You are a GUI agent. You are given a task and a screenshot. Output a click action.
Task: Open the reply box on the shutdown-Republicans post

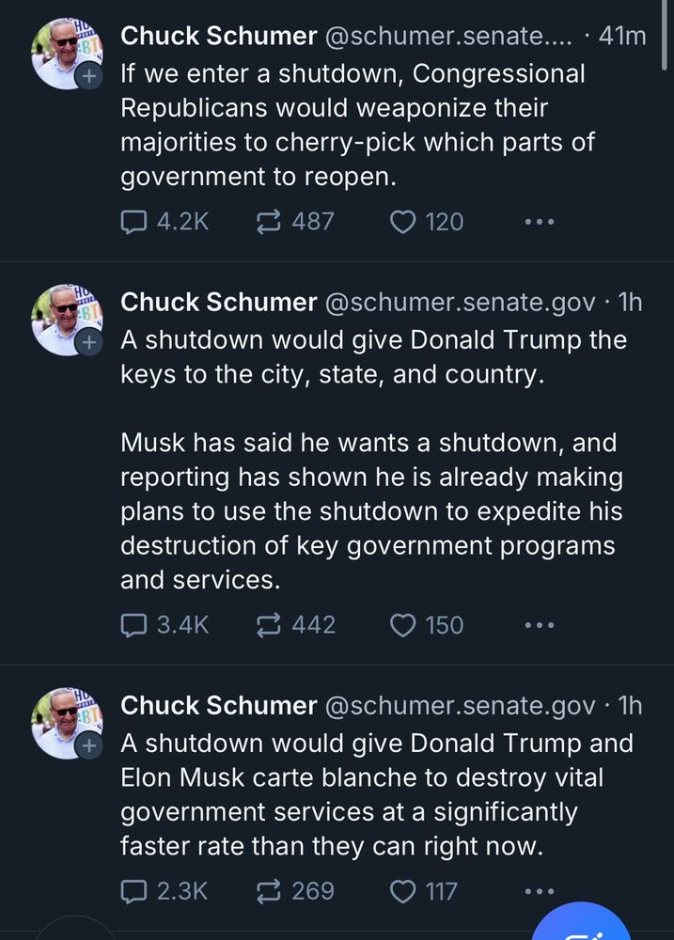(134, 222)
